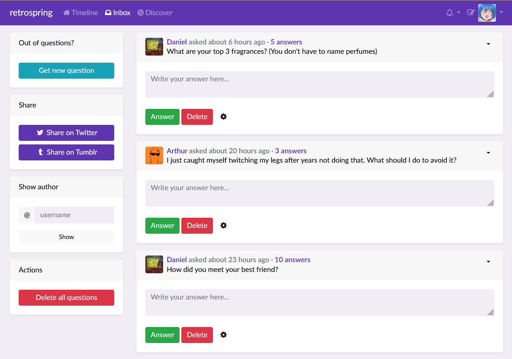Image resolution: width=512 pixels, height=359 pixels.
Task: Click Share on Tumblr
Action: [66, 152]
